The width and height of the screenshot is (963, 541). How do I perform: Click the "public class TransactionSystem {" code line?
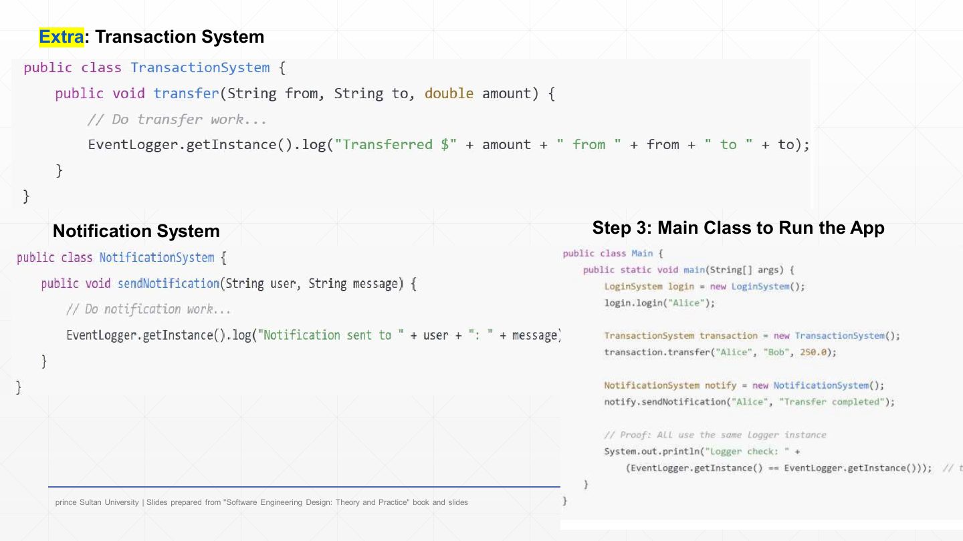pyautogui.click(x=155, y=67)
